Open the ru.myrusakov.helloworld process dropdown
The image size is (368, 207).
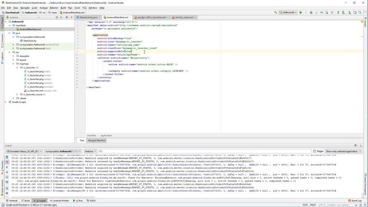63,151
